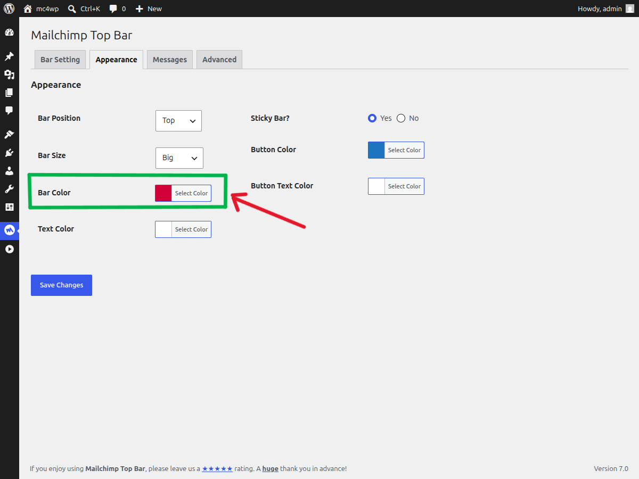Select Yes for Sticky Bar
The height and width of the screenshot is (479, 639).
[372, 118]
